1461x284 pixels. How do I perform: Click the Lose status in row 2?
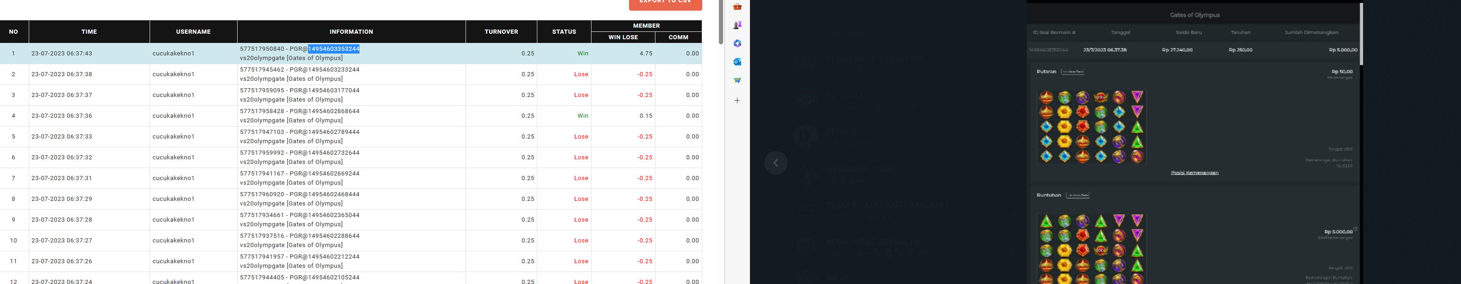[x=581, y=74]
